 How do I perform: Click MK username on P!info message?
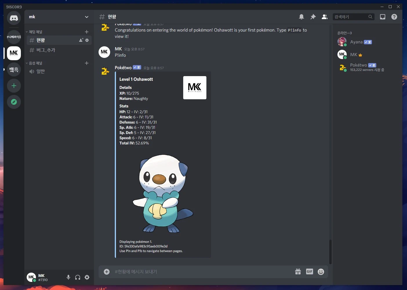coord(118,49)
